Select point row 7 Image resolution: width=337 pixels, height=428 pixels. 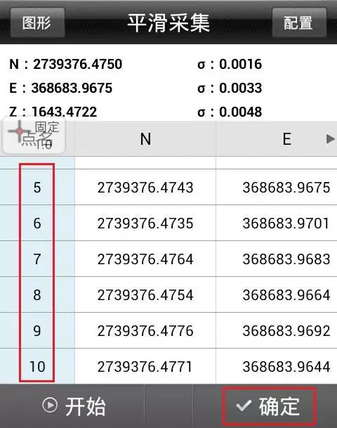tap(168, 259)
